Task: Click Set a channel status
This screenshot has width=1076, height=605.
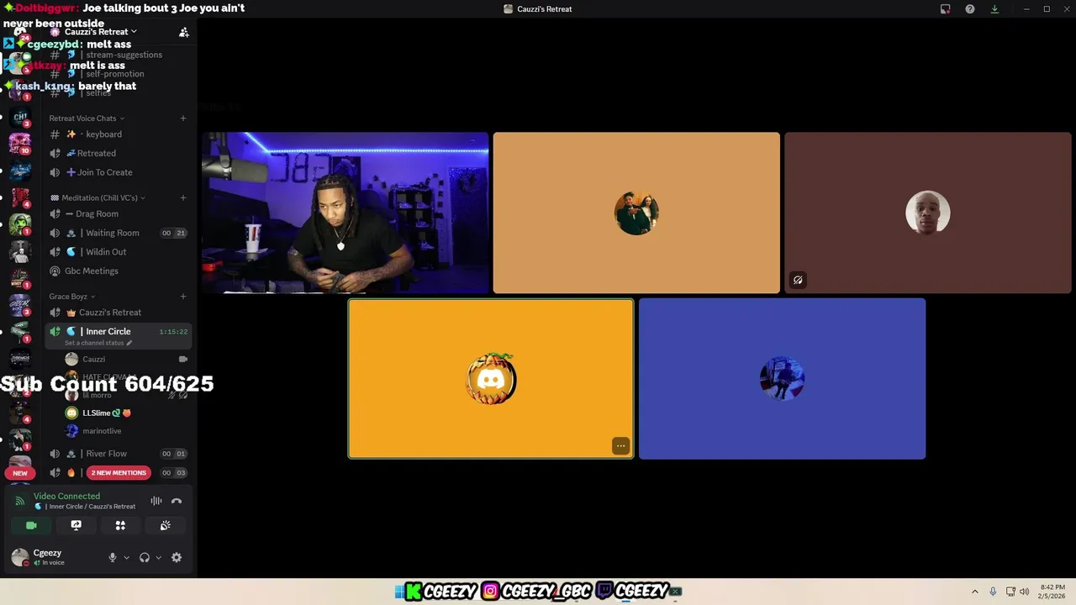Action: [98, 343]
